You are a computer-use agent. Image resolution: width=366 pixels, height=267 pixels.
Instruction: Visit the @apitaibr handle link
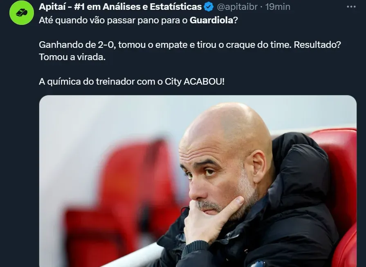(x=237, y=7)
